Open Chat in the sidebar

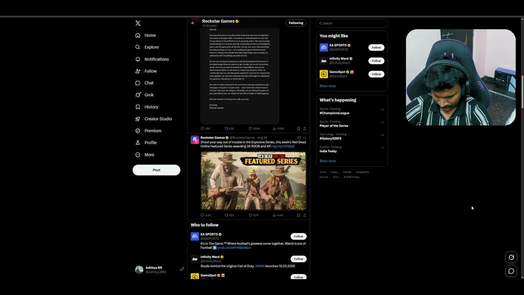145,83
